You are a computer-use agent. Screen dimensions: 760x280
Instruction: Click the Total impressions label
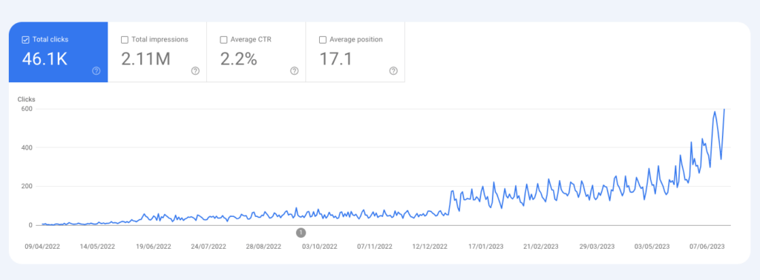[160, 40]
